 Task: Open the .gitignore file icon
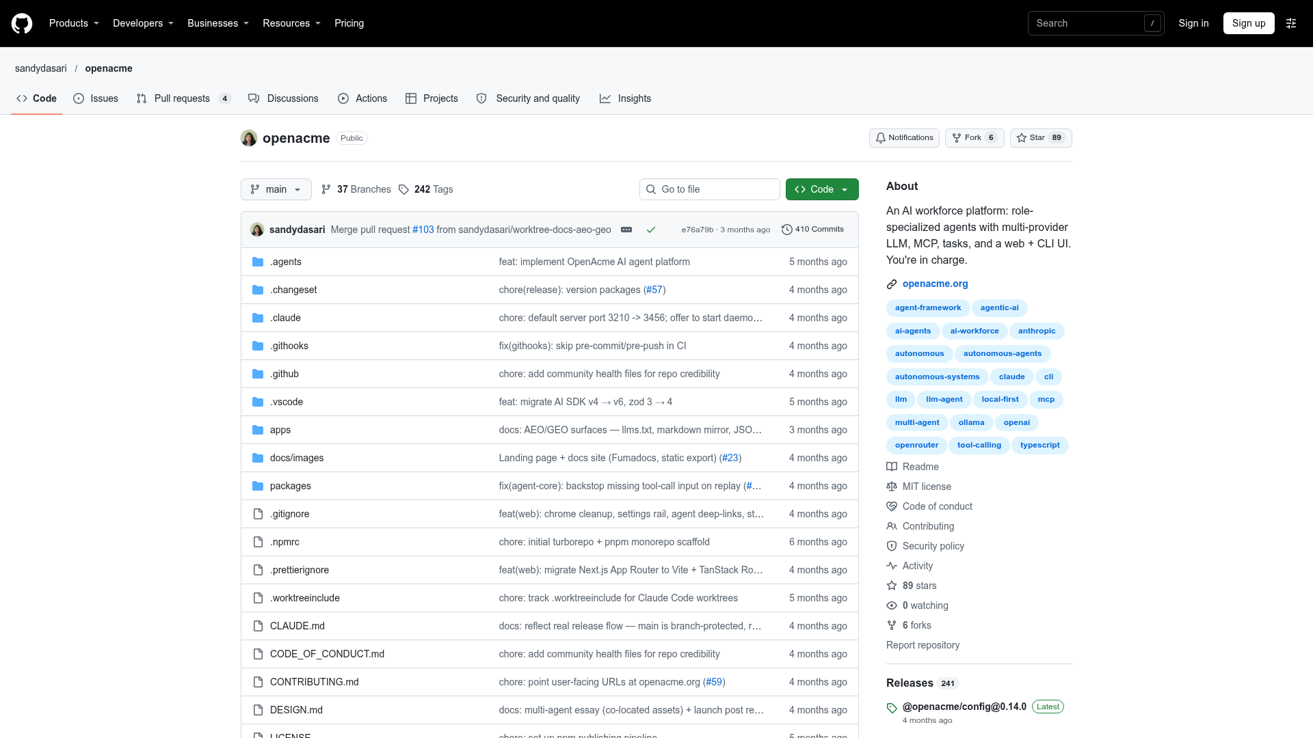(x=258, y=514)
